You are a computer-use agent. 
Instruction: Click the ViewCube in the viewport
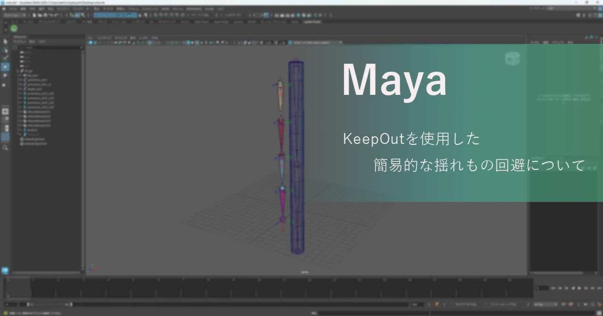click(512, 59)
